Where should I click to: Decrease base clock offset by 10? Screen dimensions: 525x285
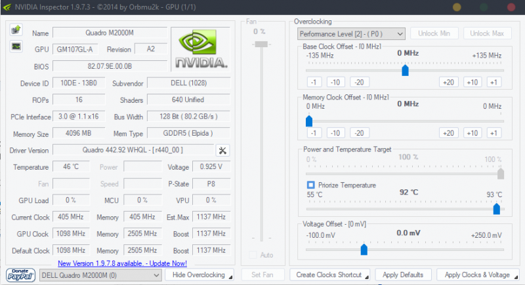click(x=335, y=82)
